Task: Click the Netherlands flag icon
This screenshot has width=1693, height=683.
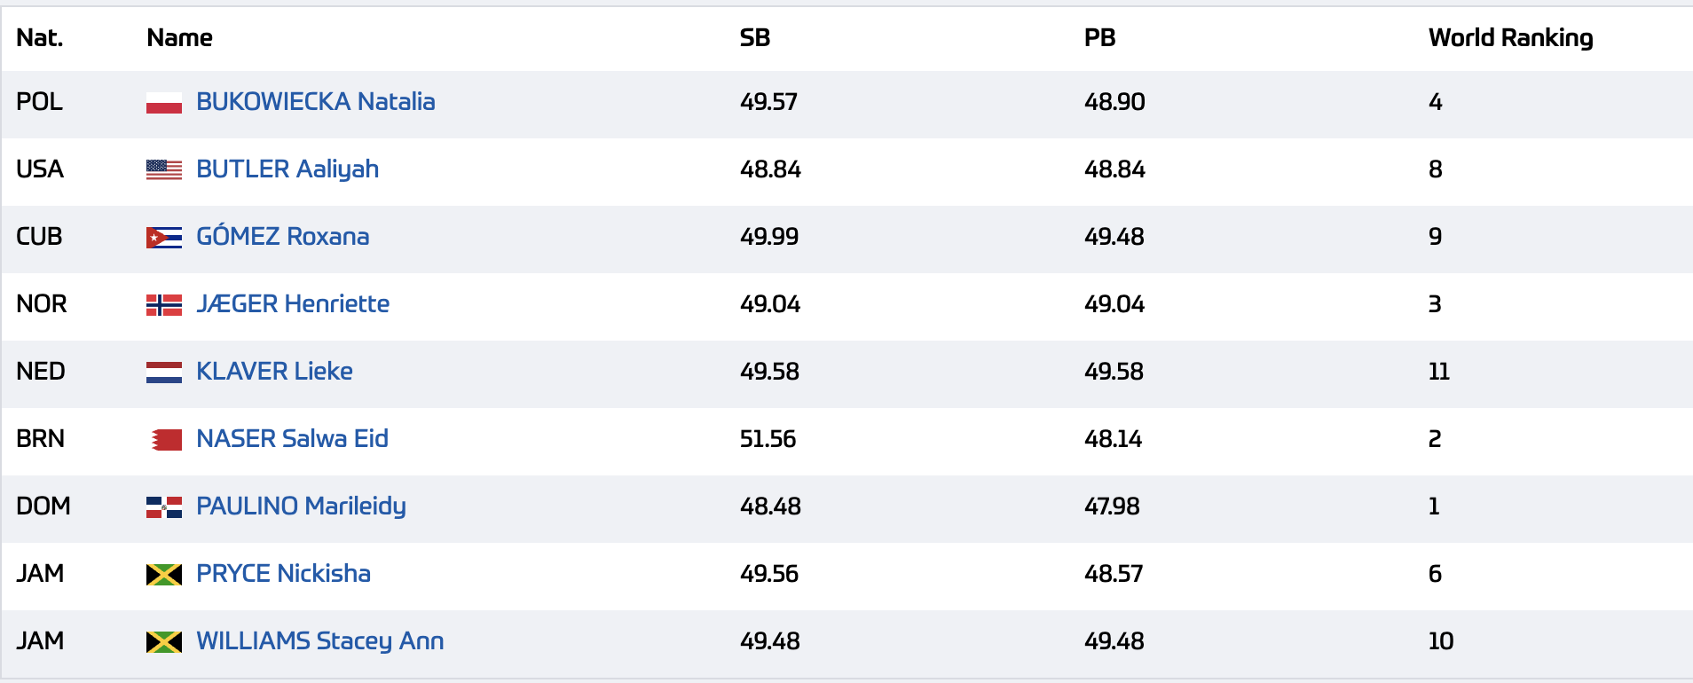Action: (x=164, y=373)
